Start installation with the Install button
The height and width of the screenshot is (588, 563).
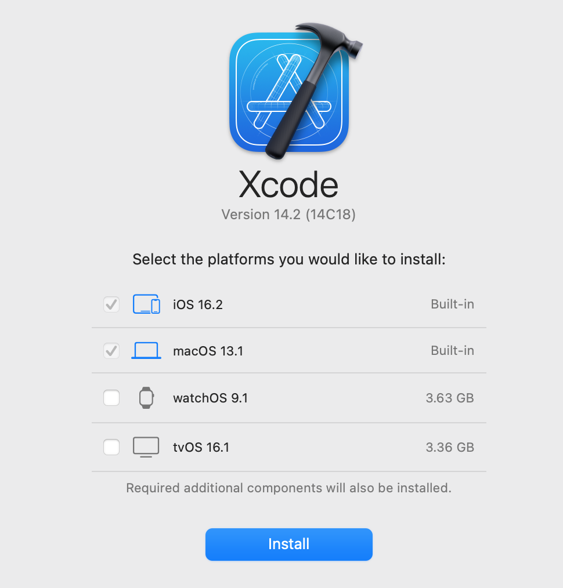[288, 544]
